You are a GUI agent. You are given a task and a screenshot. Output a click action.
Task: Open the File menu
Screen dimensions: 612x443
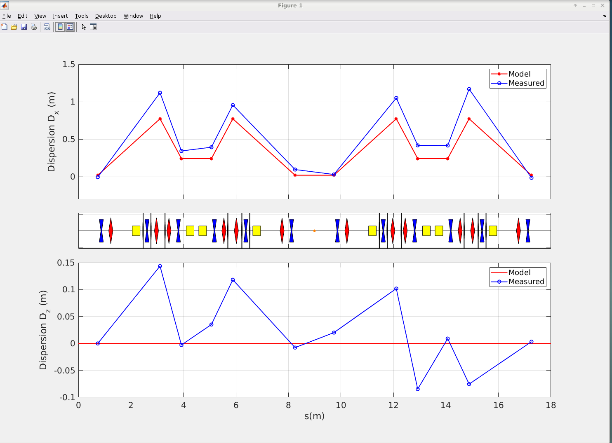[7, 16]
